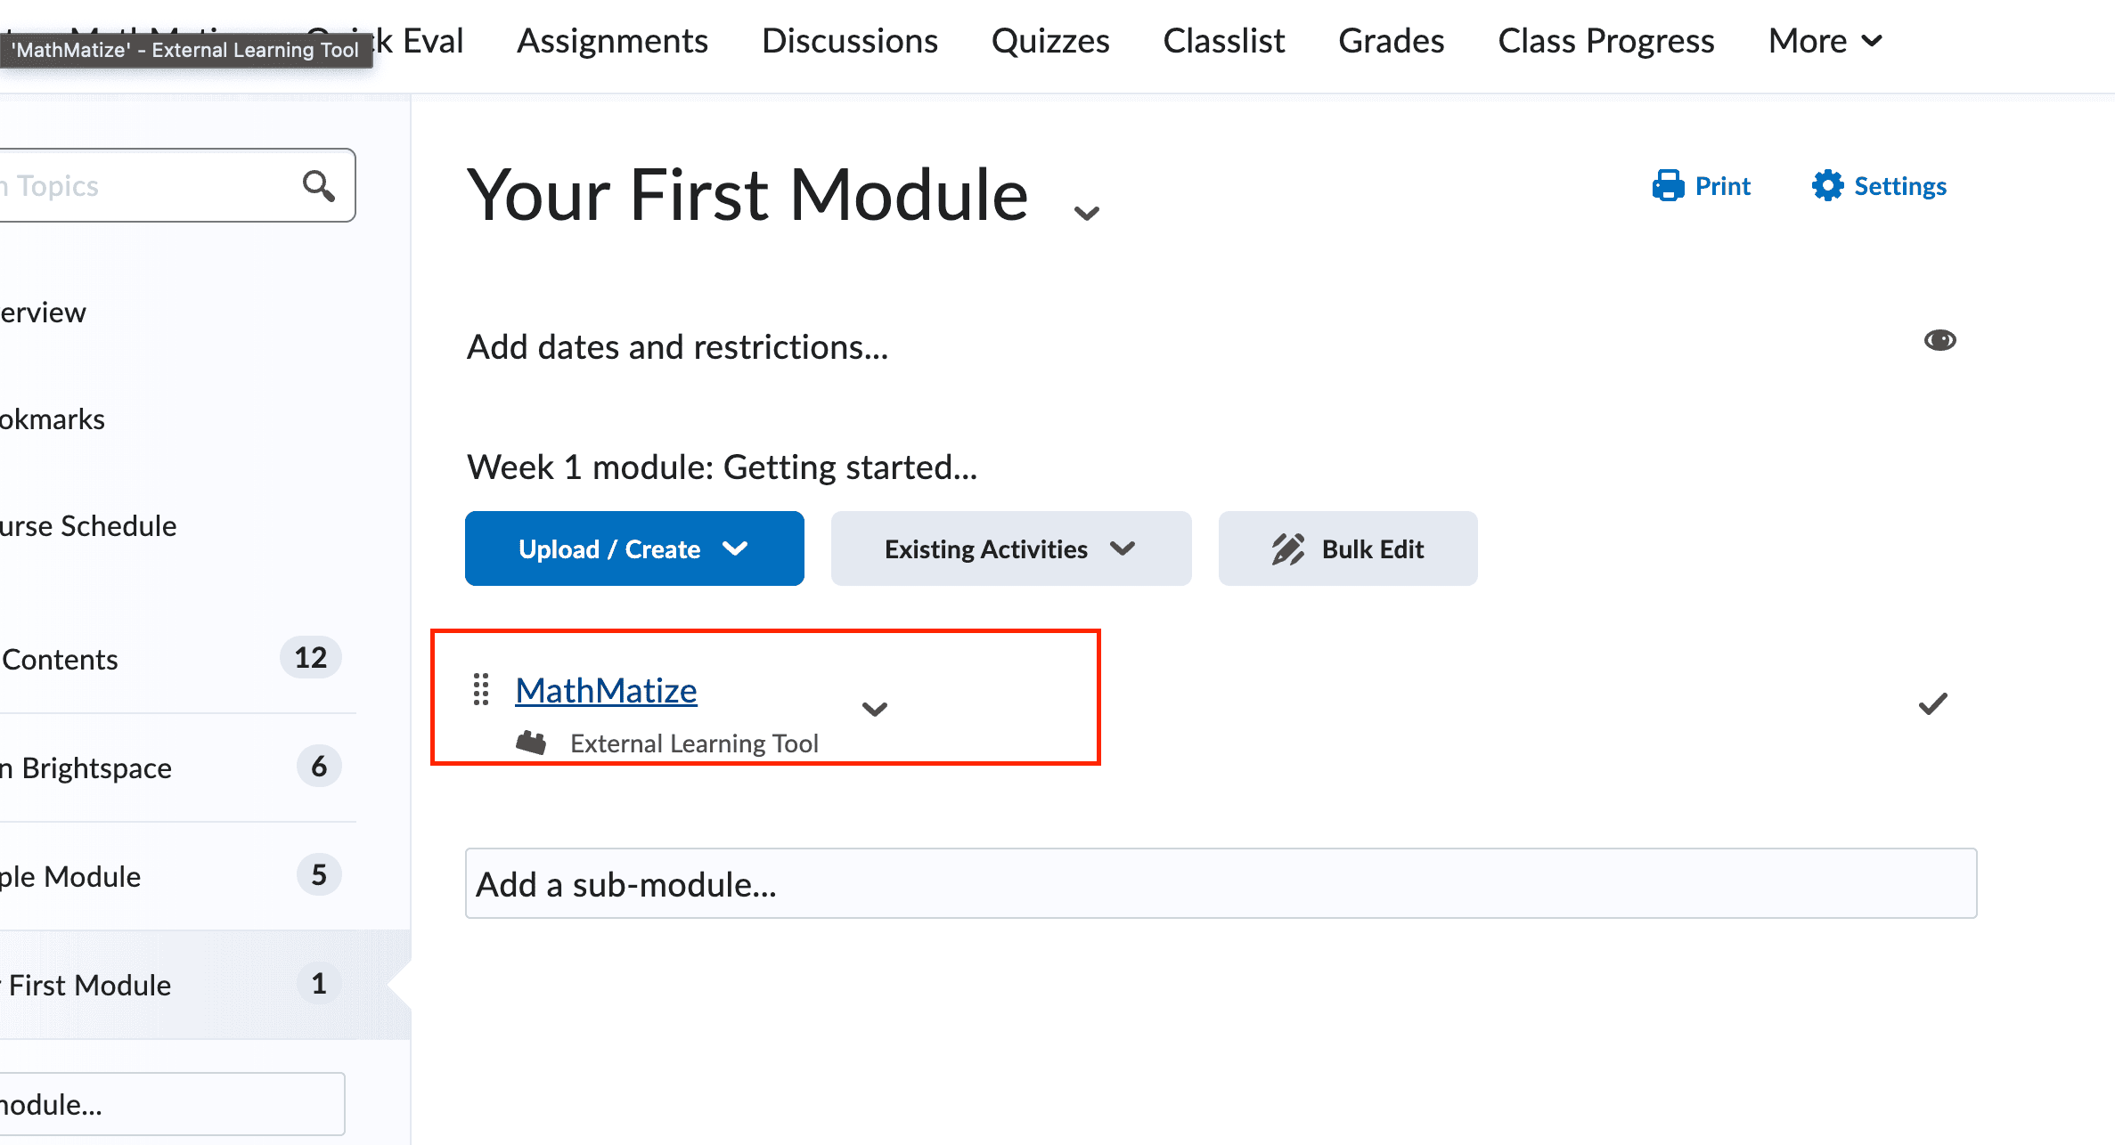Click the Week 1 module description text
Viewport: 2115px width, 1145px height.
722,467
